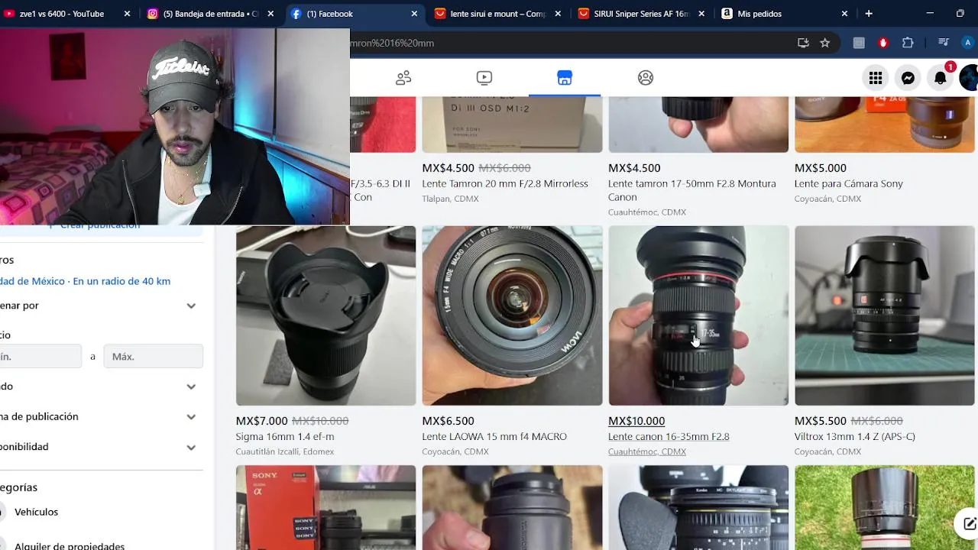Open the Tamron box listing photo

(x=512, y=125)
